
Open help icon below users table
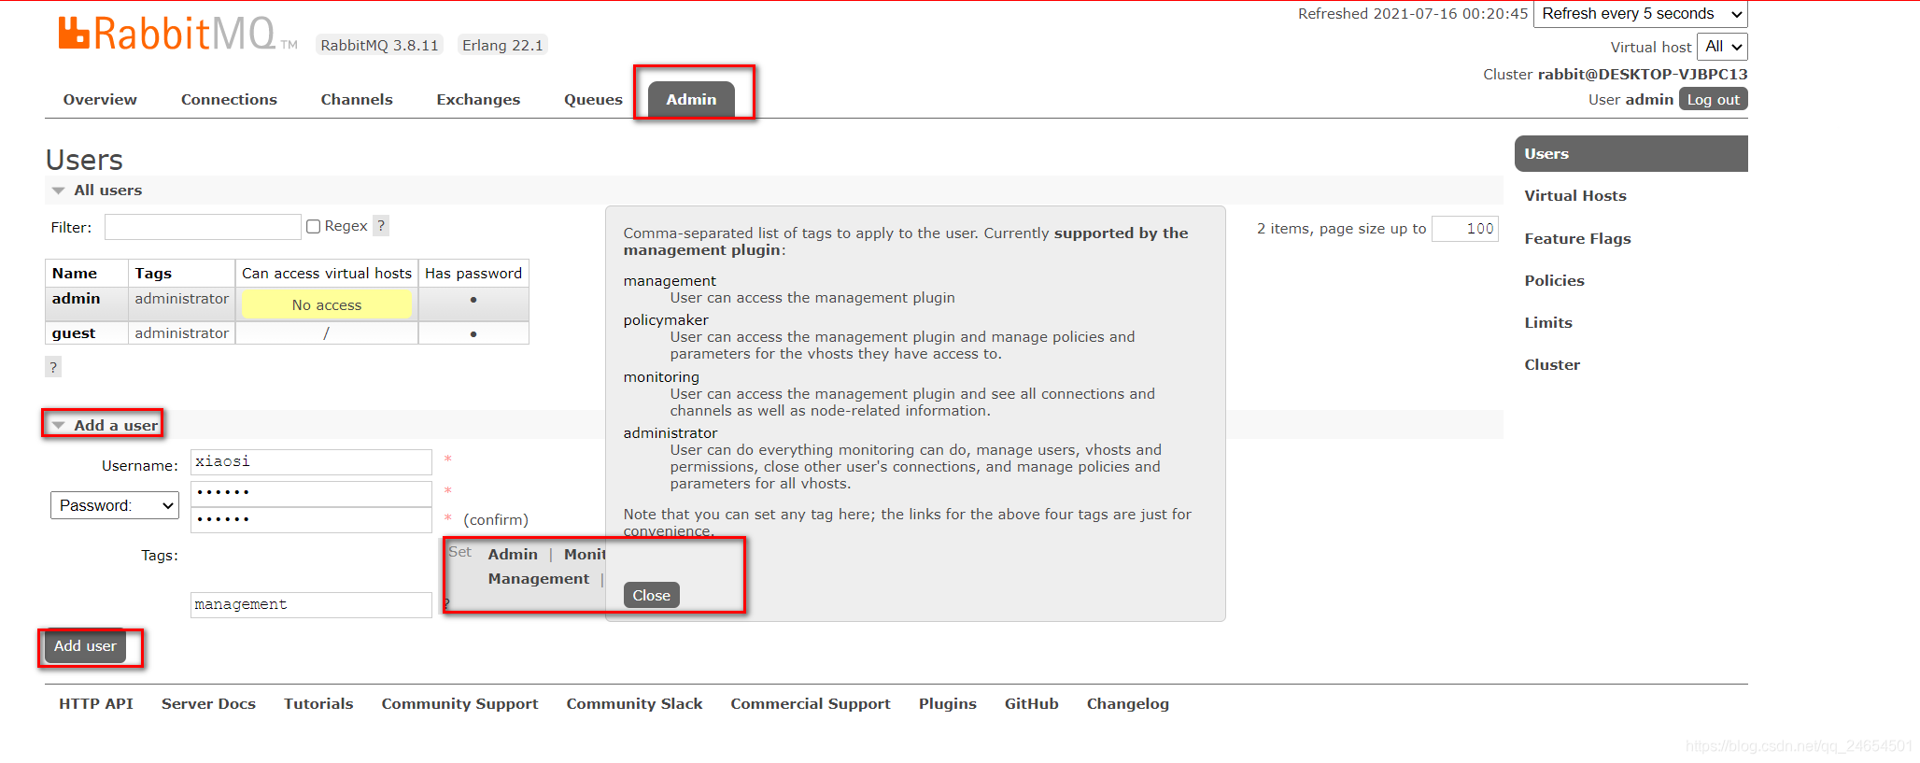[53, 367]
